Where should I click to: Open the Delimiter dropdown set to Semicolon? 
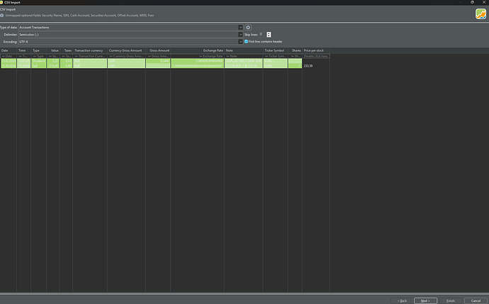(240, 34)
